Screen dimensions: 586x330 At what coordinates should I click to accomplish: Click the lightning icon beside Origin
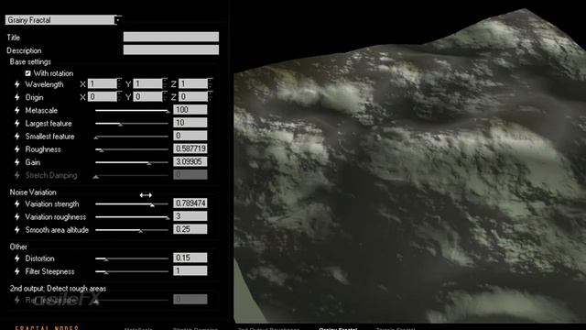point(16,97)
